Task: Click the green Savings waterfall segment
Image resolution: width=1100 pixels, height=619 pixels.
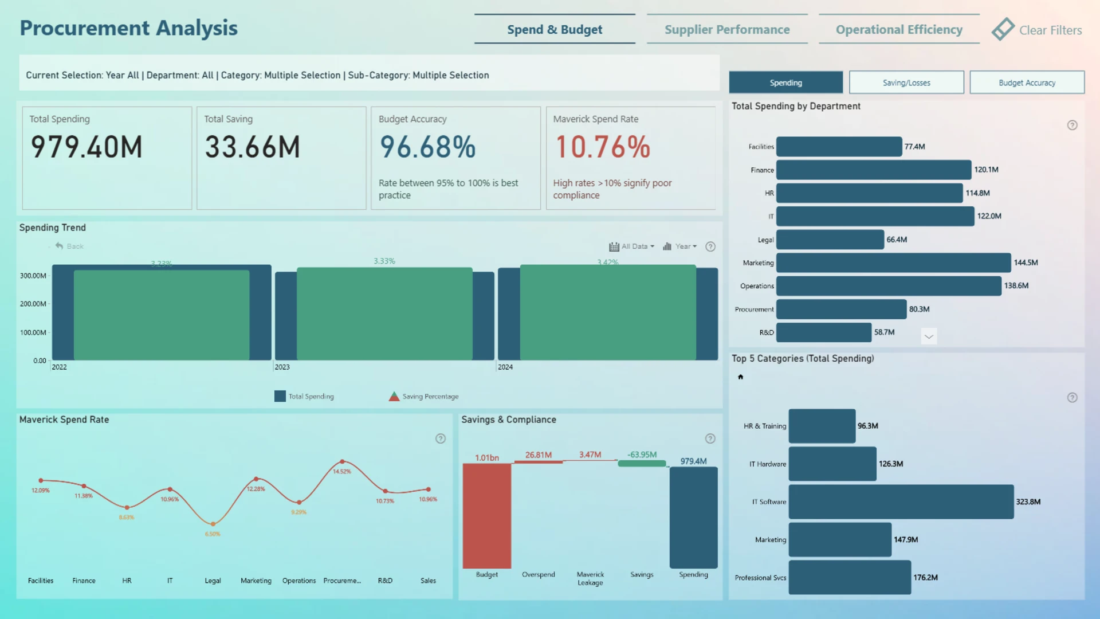Action: [x=642, y=463]
